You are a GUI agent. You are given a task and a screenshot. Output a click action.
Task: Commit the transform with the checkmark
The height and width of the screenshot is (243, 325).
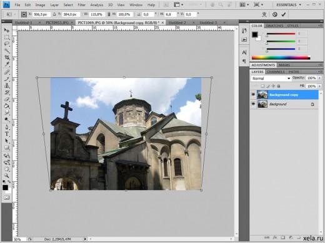pyautogui.click(x=283, y=14)
